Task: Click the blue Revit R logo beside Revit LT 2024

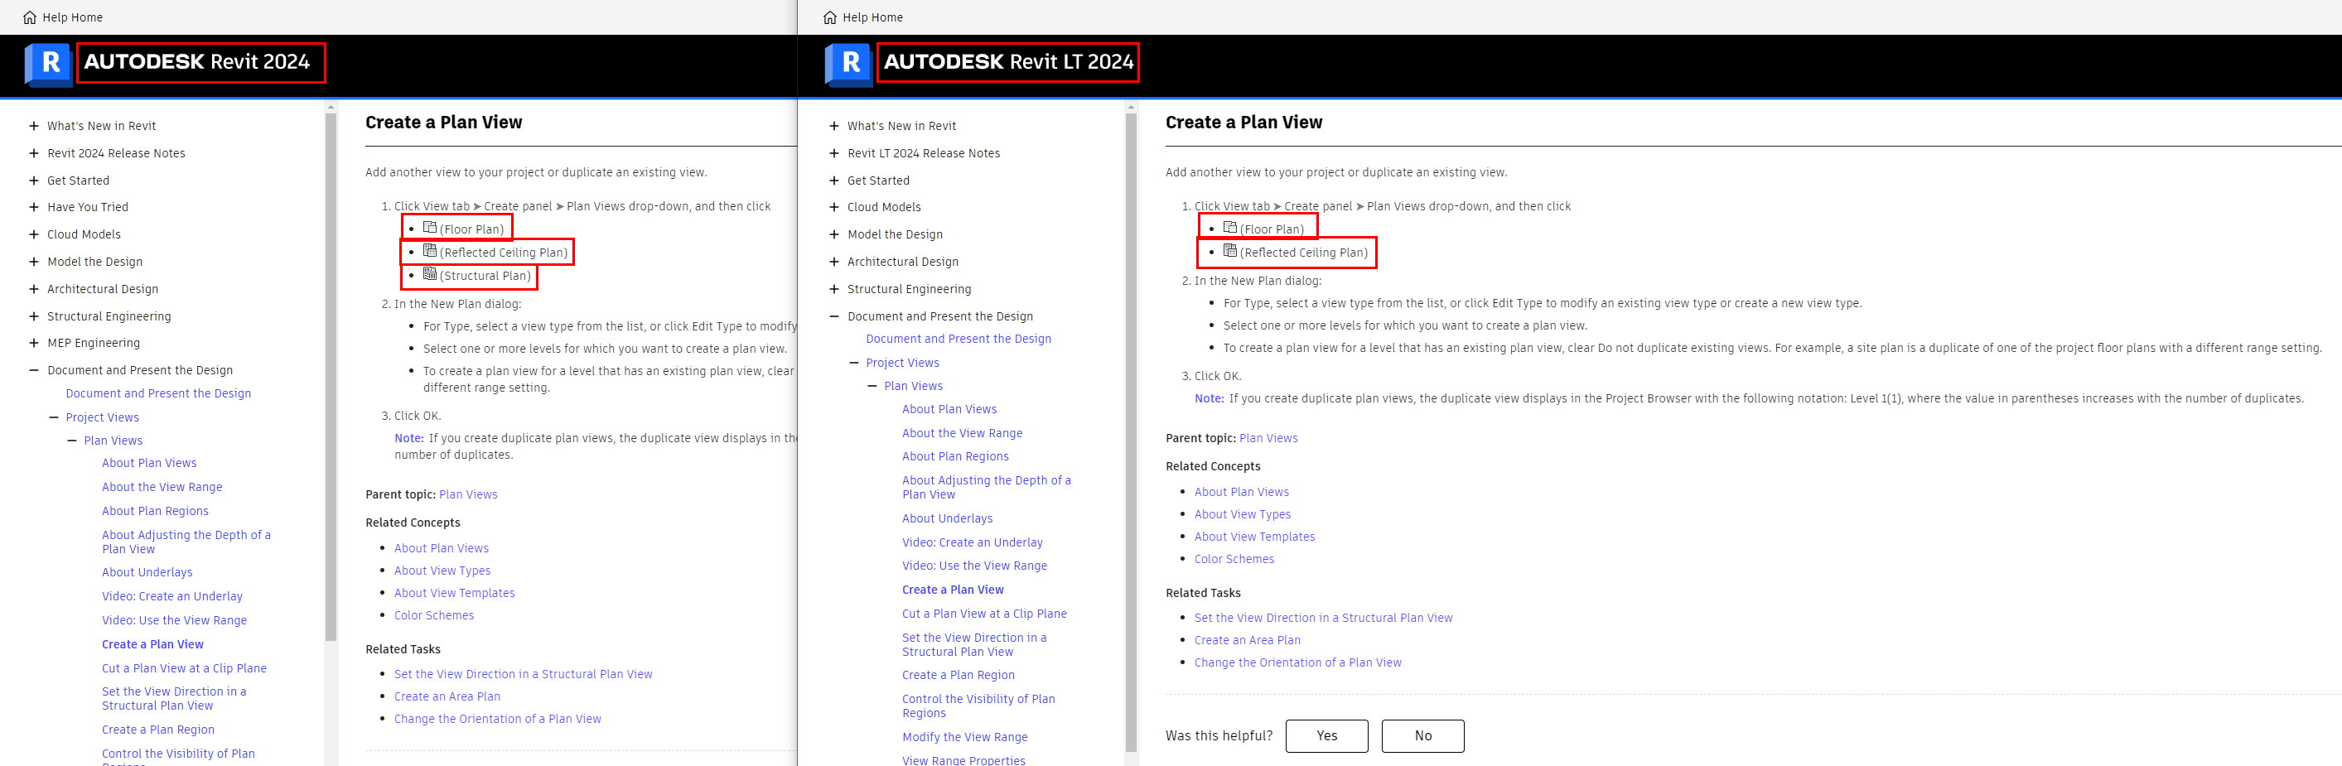Action: [848, 64]
